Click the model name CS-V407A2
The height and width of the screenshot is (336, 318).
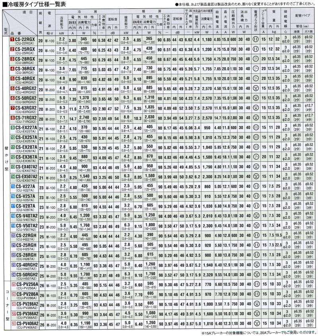click(27, 216)
